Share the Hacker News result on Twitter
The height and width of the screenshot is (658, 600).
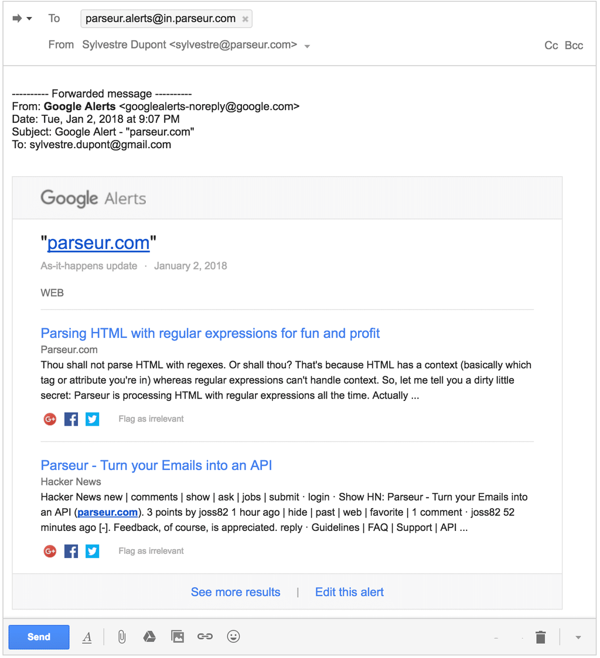pos(92,551)
